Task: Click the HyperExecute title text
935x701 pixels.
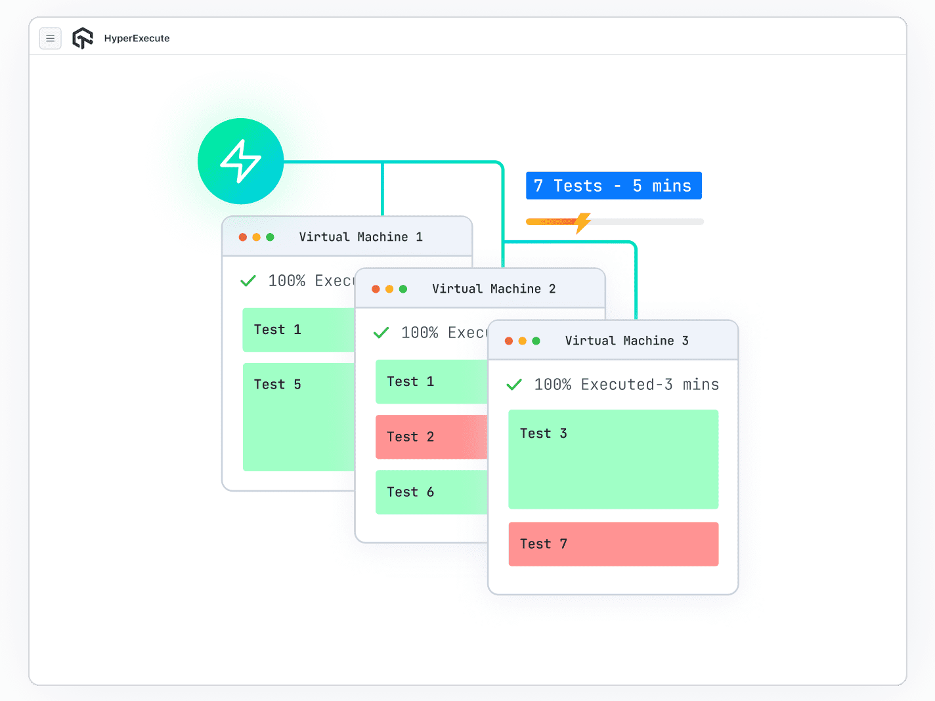Action: (137, 38)
